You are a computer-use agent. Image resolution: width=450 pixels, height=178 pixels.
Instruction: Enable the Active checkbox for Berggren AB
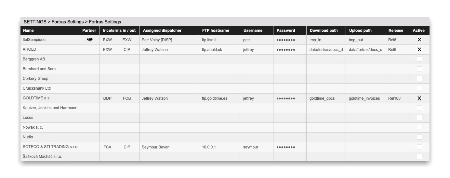click(419, 59)
